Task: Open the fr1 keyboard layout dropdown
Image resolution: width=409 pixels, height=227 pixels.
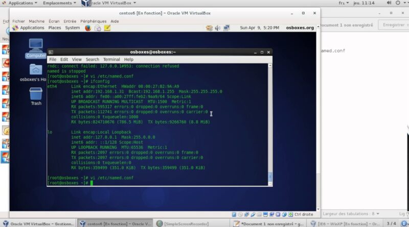Action: click(x=344, y=3)
